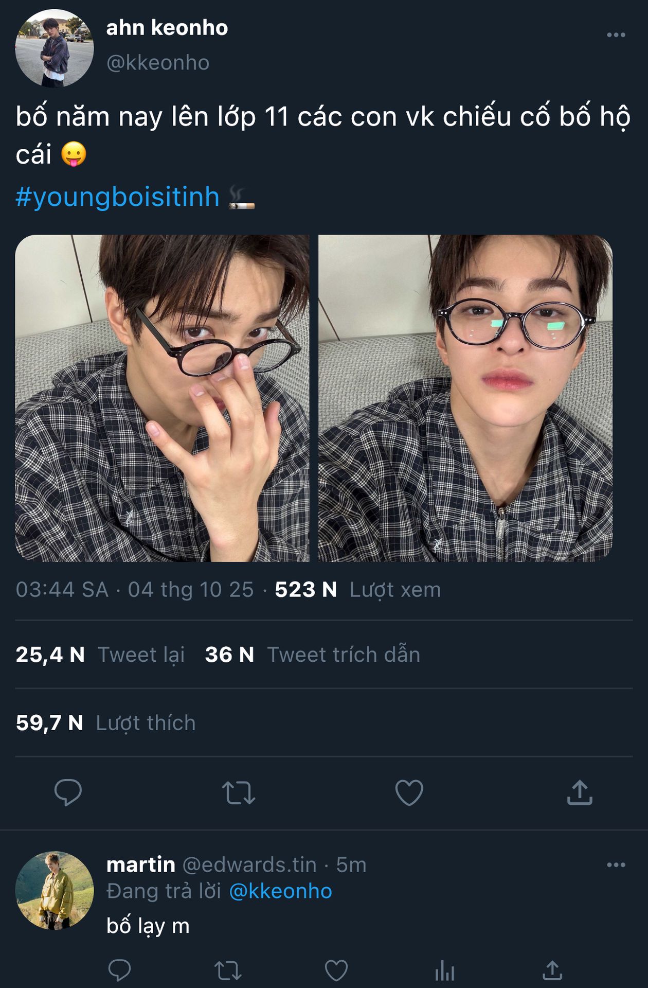The width and height of the screenshot is (648, 988).
Task: Share martin's reply
Action: point(552,971)
